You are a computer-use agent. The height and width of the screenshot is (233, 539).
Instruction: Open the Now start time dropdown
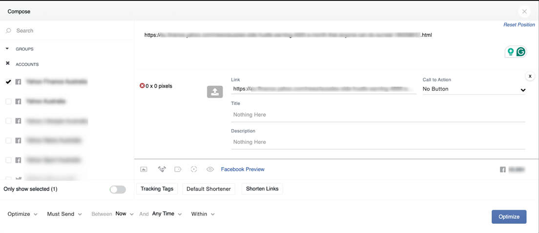click(124, 214)
